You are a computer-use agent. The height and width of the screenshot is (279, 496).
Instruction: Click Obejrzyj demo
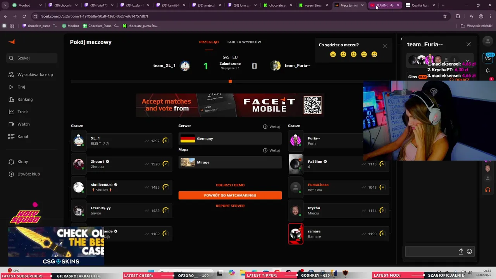click(x=230, y=185)
